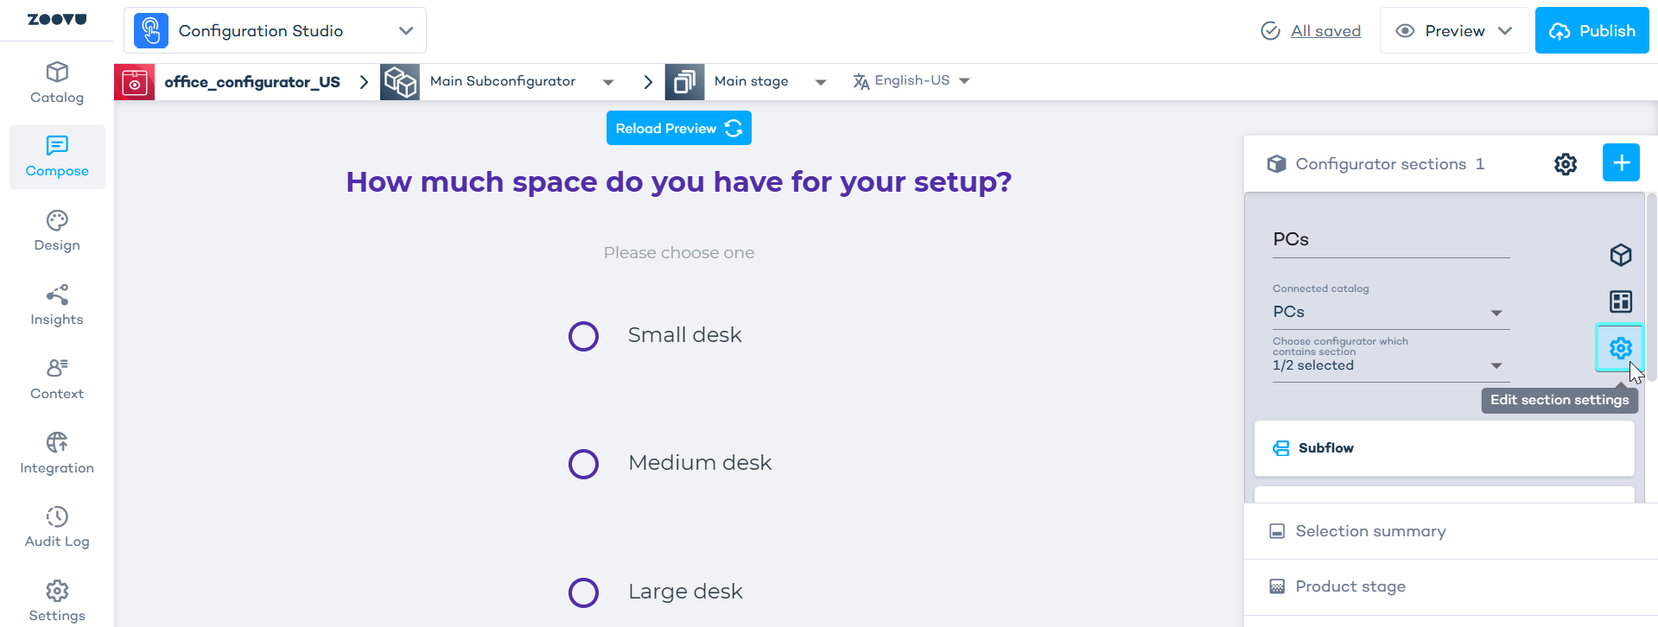Click the Reload Preview button
The width and height of the screenshot is (1658, 627).
coord(678,128)
